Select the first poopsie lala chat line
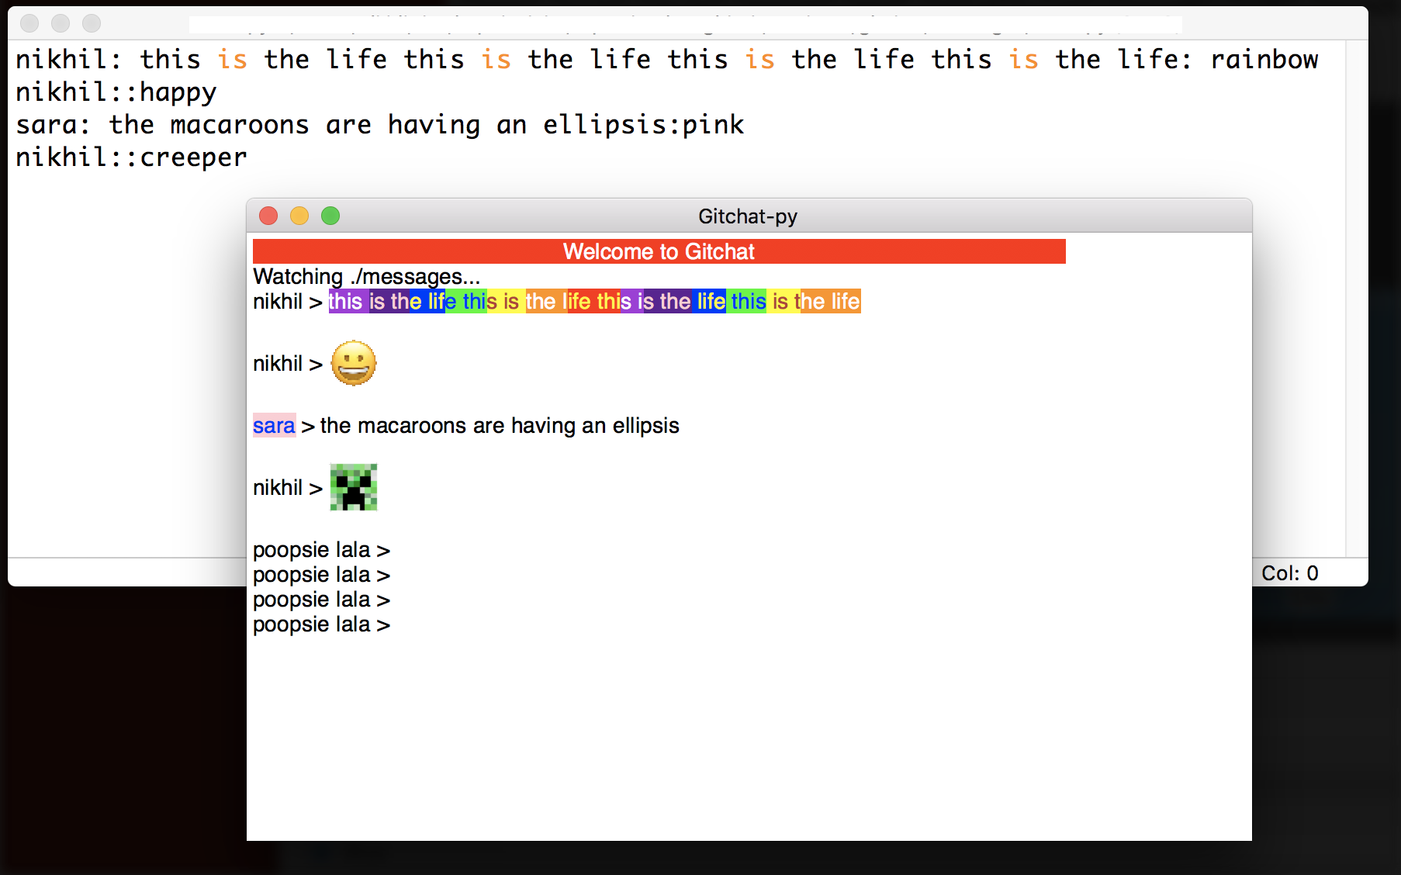 point(321,550)
